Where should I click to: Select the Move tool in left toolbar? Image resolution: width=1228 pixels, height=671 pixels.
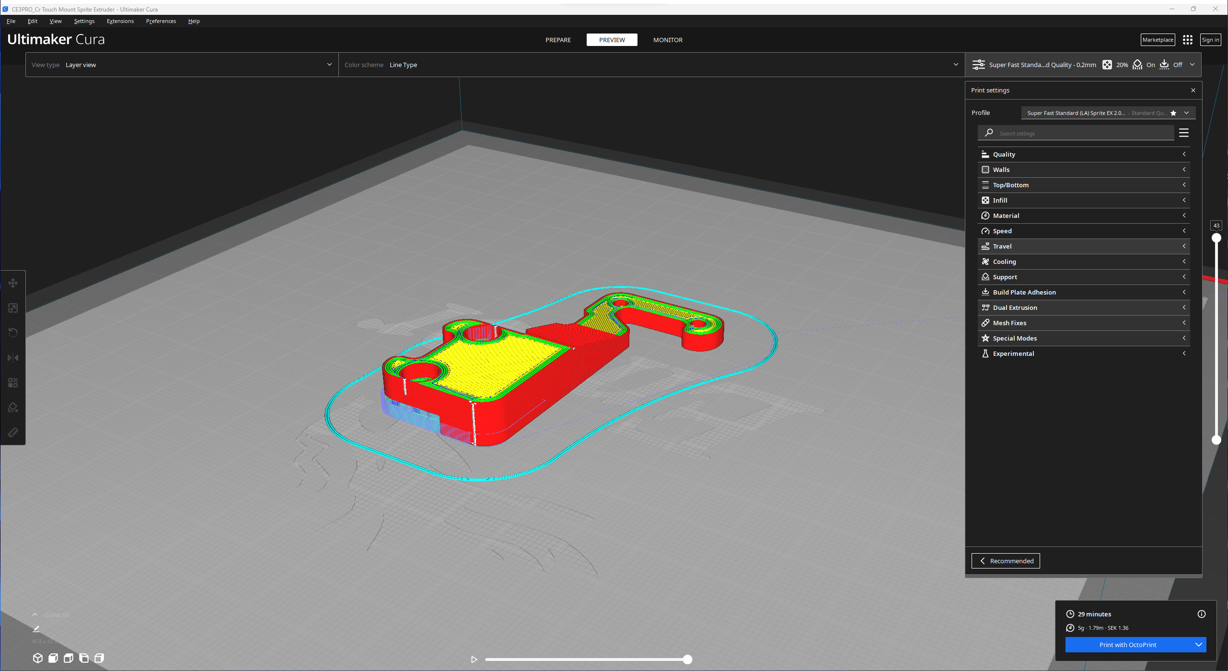13,283
